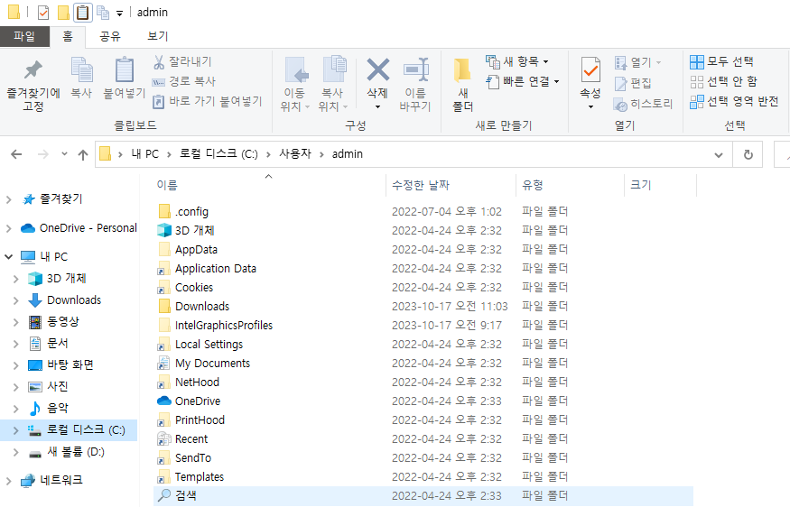Screen dimensions: 790x507
Task: Select the Cookies folder
Action: tap(194, 288)
